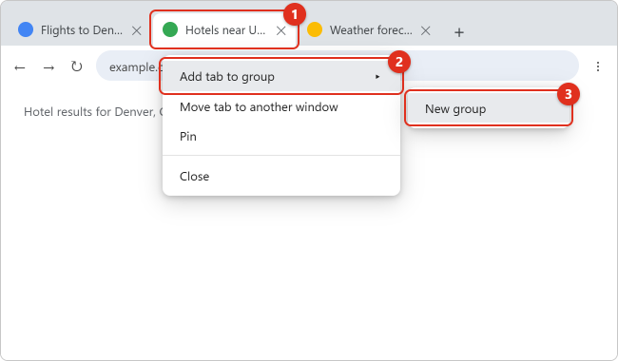Choose Pin from the context menu
This screenshot has width=618, height=361.
point(281,136)
